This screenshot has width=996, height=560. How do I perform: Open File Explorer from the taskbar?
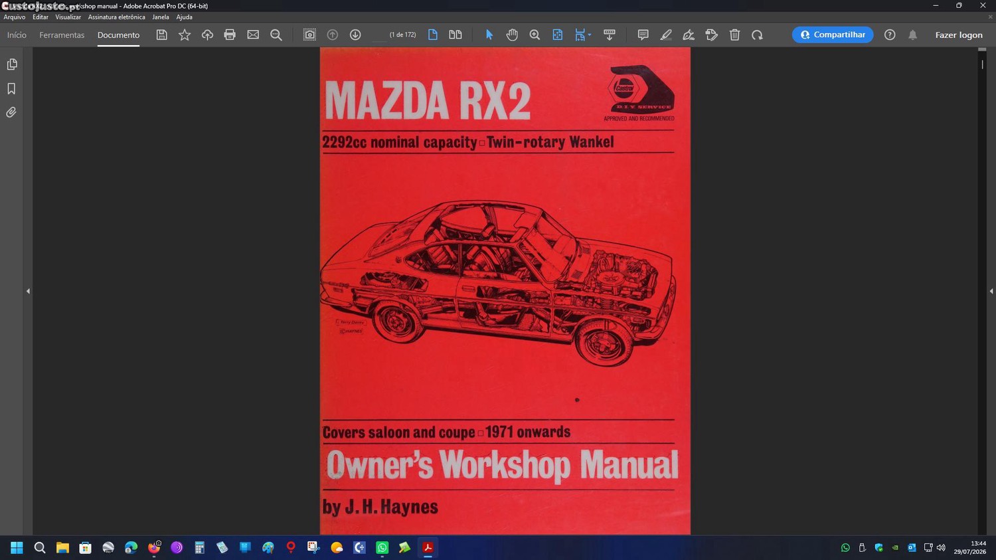click(62, 547)
